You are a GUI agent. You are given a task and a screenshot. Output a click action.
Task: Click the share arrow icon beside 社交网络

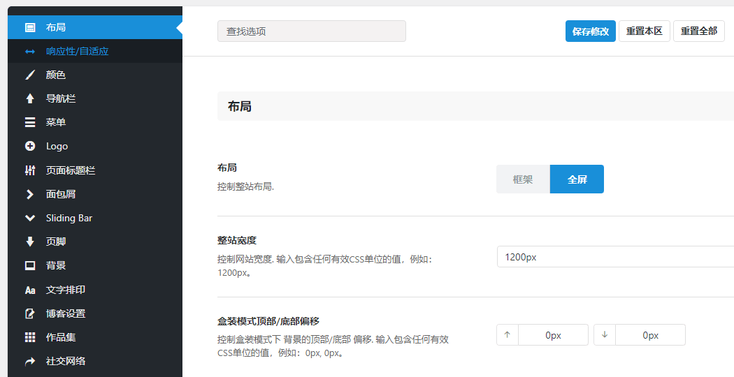click(30, 361)
